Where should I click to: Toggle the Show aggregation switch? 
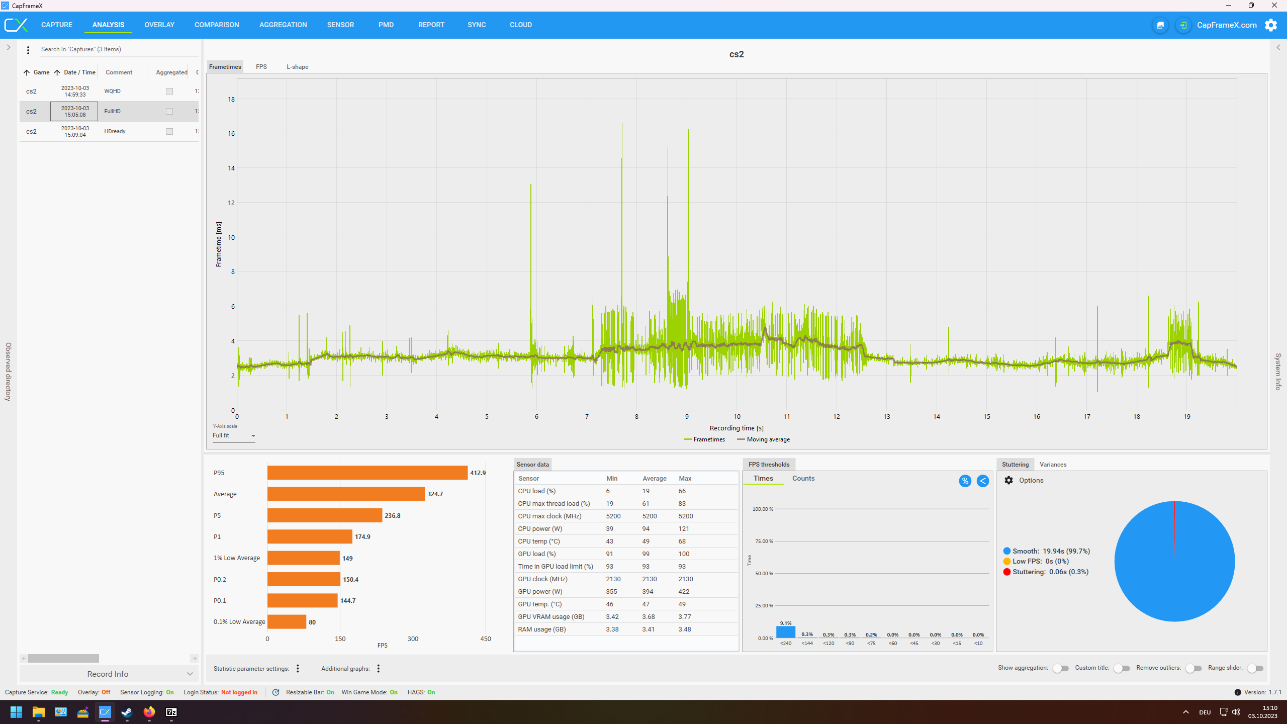pyautogui.click(x=1060, y=668)
